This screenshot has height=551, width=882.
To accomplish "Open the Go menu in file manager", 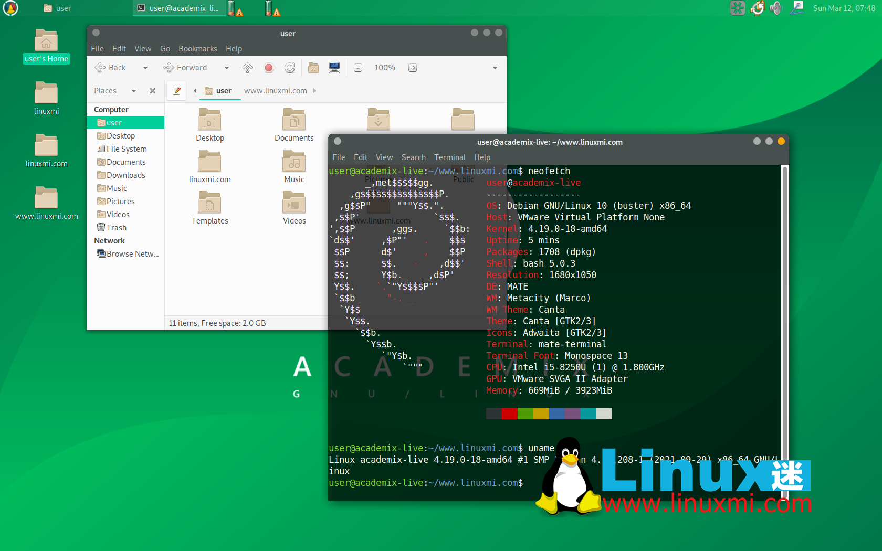I will tap(165, 49).
